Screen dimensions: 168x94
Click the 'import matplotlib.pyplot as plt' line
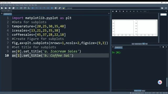tap(42, 18)
